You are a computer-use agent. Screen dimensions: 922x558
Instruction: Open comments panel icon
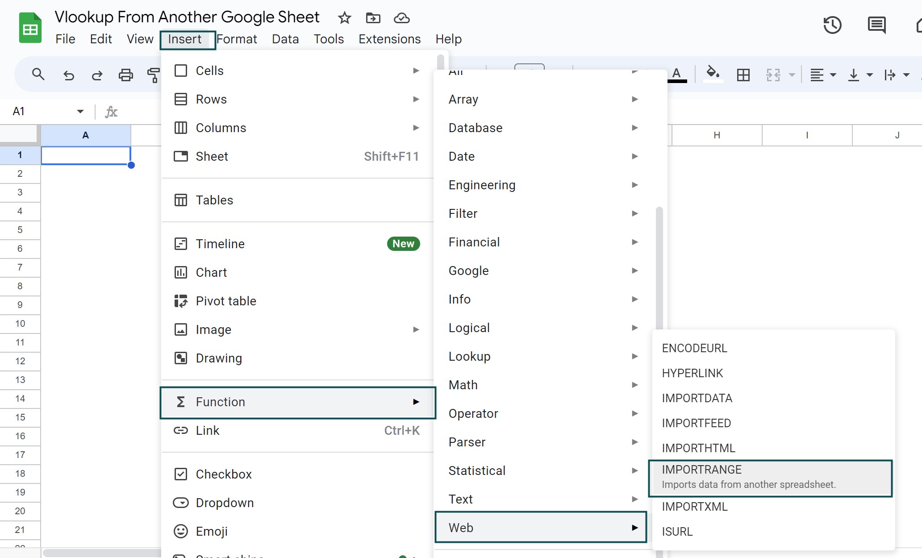tap(876, 25)
